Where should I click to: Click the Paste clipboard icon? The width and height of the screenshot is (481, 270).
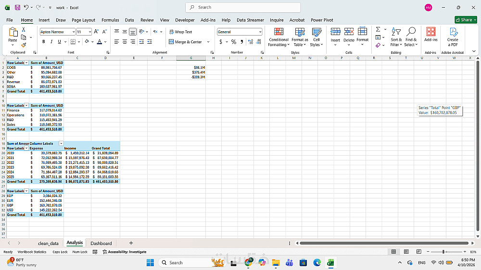13,32
